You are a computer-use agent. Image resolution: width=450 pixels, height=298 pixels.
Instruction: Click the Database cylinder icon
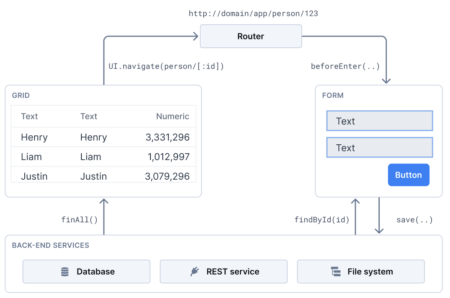64,272
